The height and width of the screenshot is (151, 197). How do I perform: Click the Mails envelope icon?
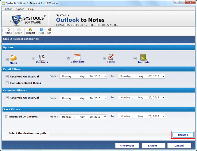(14, 58)
